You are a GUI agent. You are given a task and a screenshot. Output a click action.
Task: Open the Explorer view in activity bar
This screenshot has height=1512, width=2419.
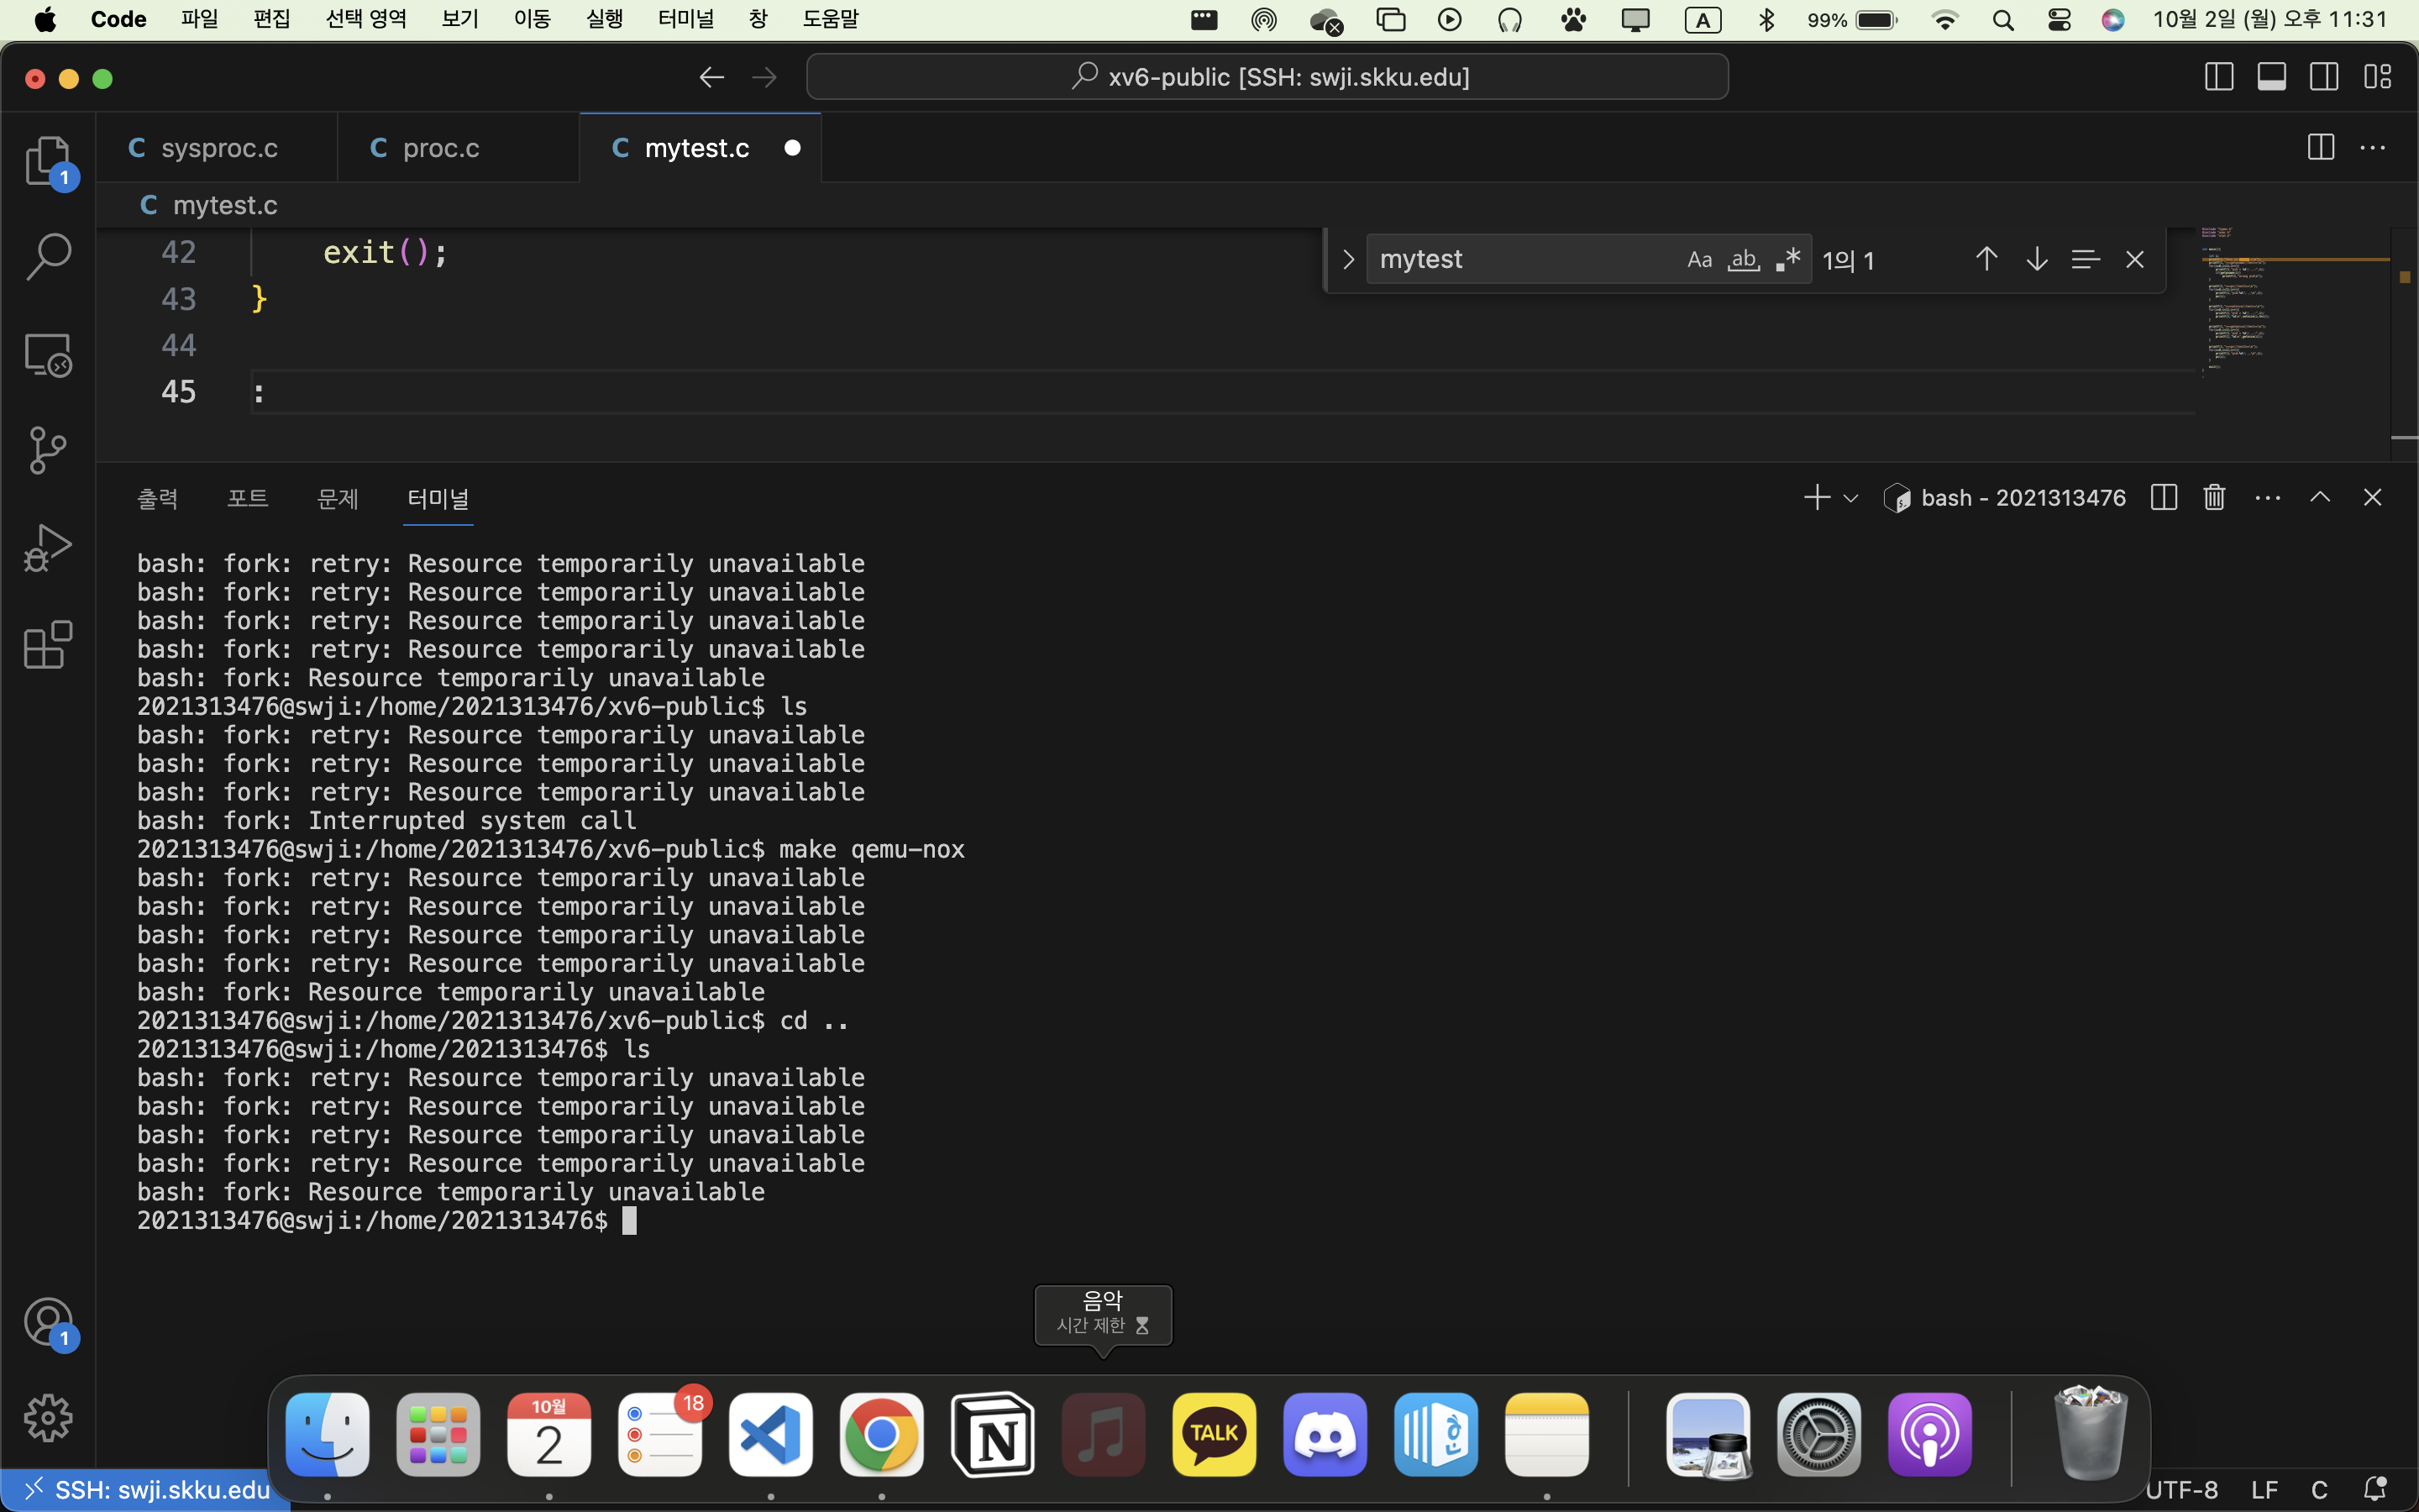click(47, 161)
